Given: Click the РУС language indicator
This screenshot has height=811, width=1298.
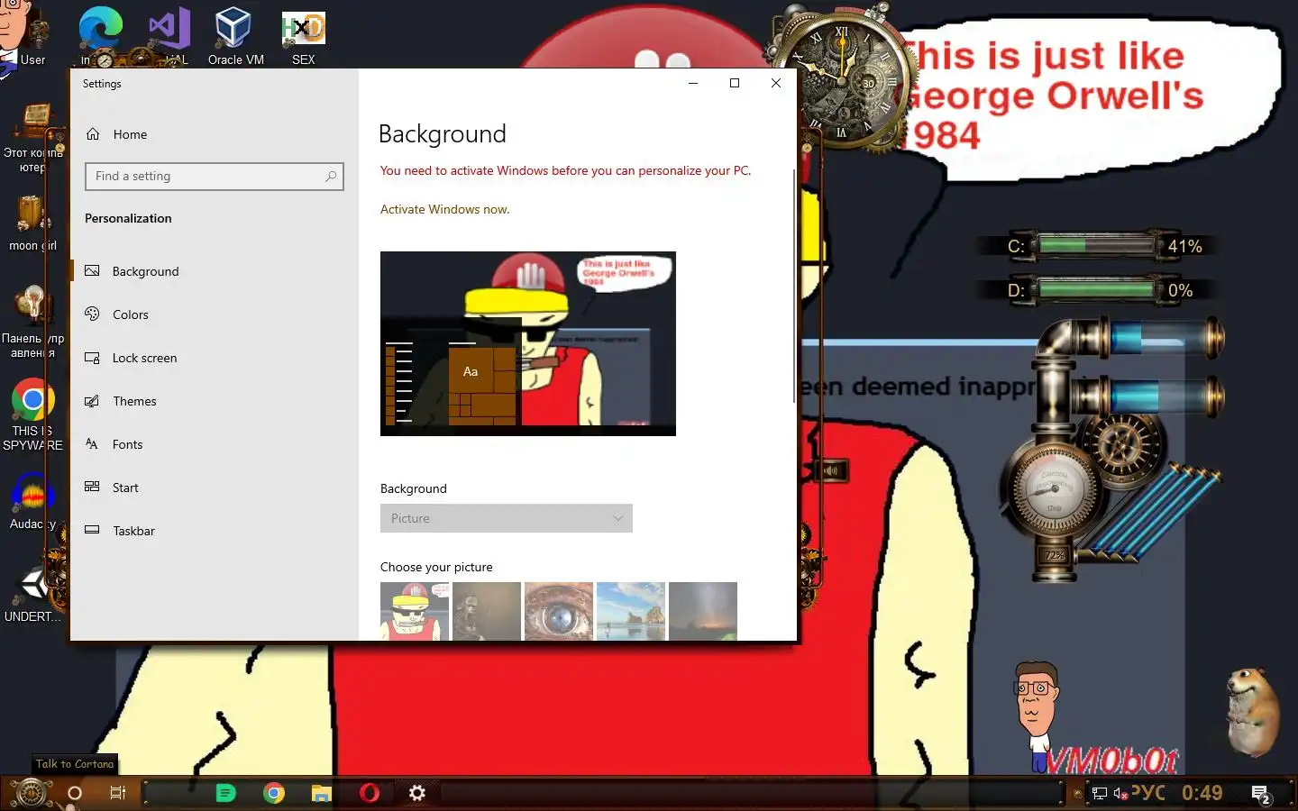Looking at the screenshot, I should point(1148,793).
